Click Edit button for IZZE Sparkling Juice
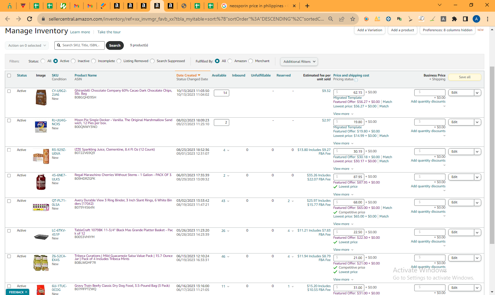The image size is (495, 295). [x=461, y=152]
